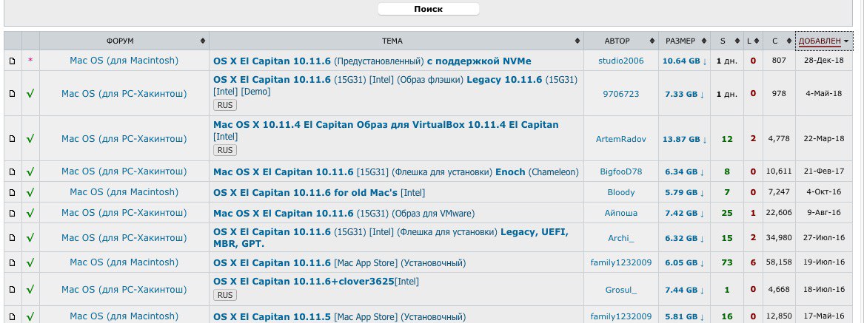Click date 22-Мар-18
864x323 pixels.
click(824, 139)
